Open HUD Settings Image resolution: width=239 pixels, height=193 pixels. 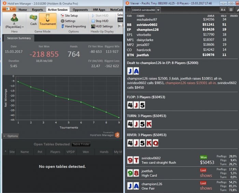(102, 26)
